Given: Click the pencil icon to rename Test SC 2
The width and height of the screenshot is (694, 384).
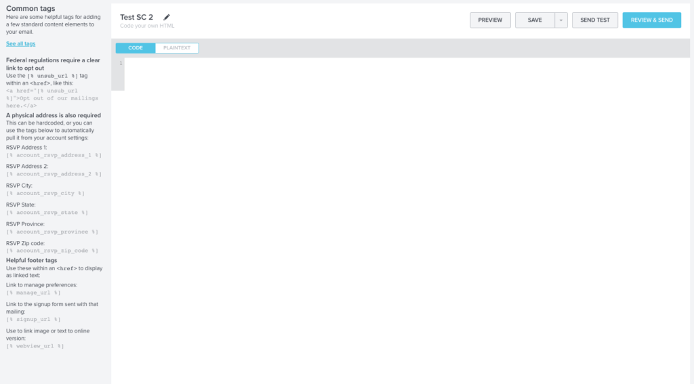Looking at the screenshot, I should [x=167, y=17].
